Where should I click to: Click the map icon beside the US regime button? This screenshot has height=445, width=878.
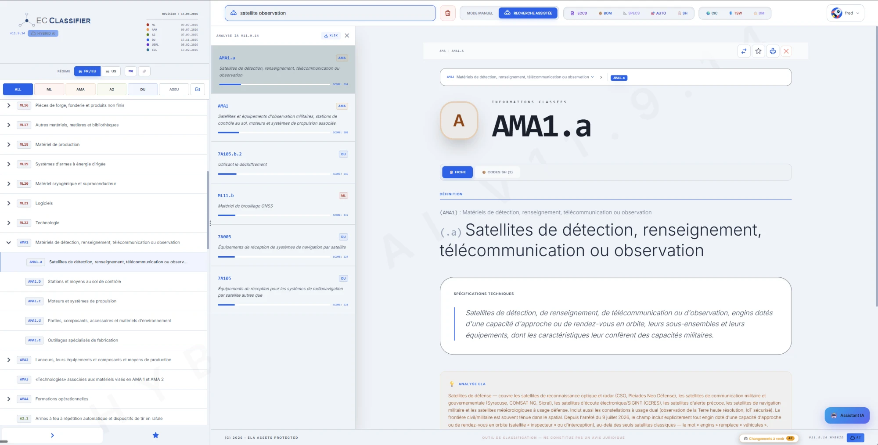click(130, 71)
